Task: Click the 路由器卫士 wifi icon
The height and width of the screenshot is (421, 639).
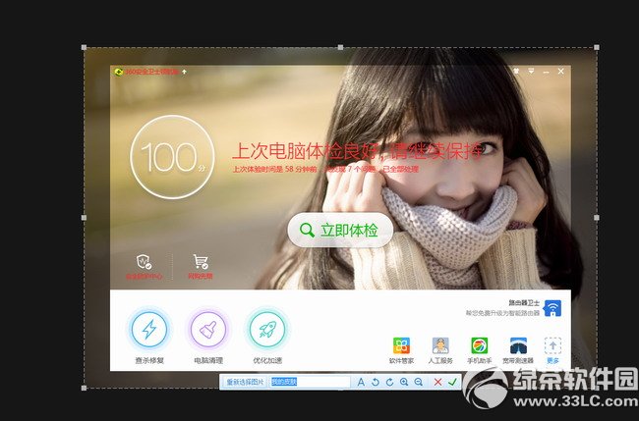Action: [x=552, y=308]
